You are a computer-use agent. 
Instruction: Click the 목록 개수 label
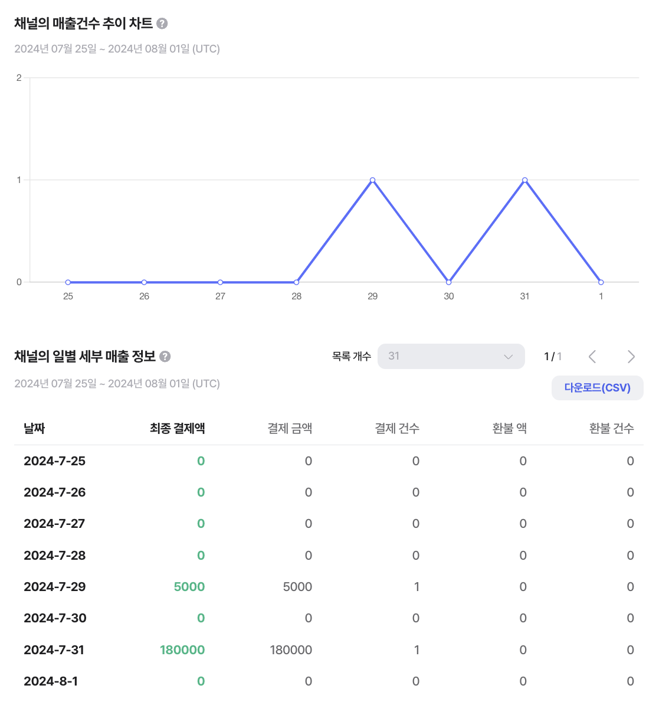tap(352, 357)
